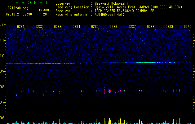Image resolution: width=195 pixels, height=124 pixels.
Task: Click the 0.6 frequency axis label
Action: [x=2, y=118]
